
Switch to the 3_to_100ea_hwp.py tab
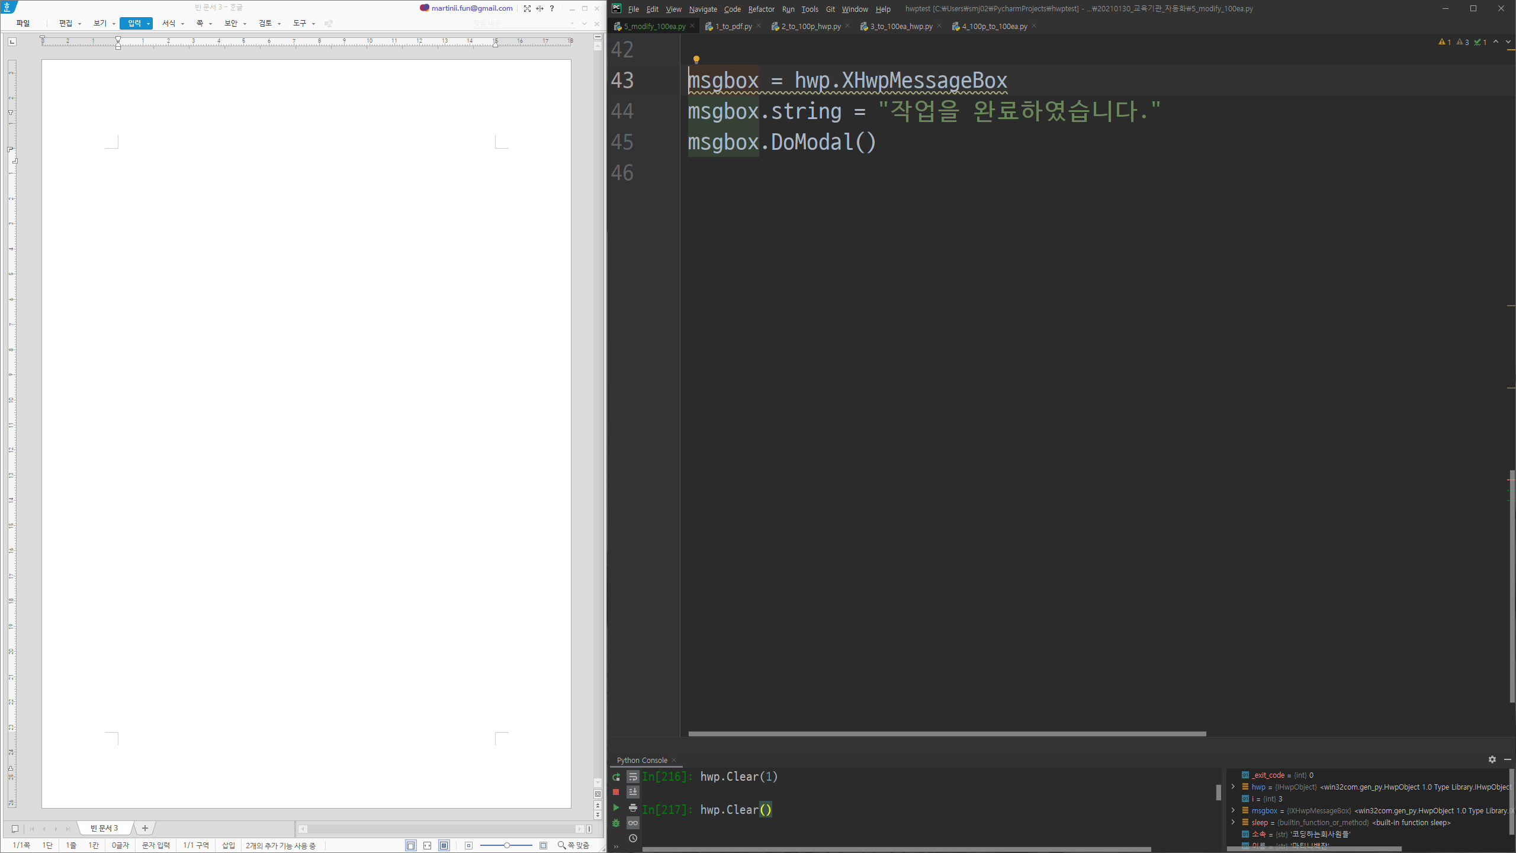coord(900,26)
